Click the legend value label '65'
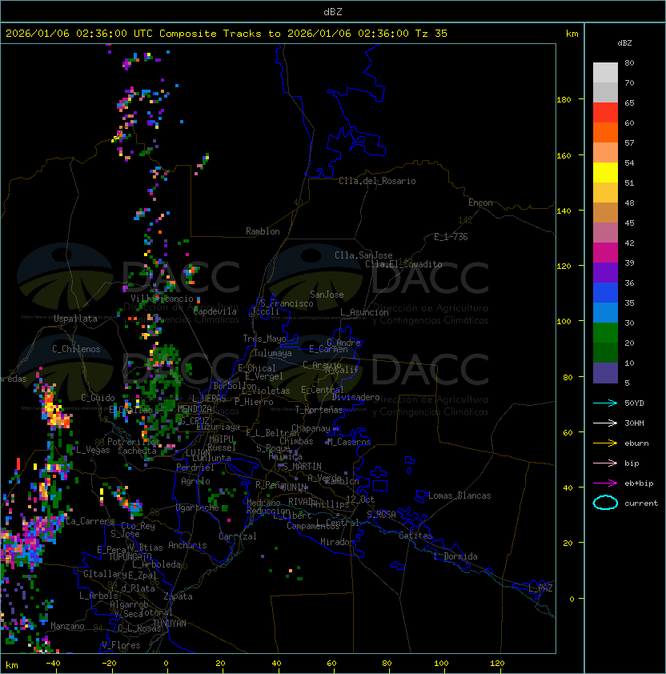Viewport: 666px width, 674px height. (x=629, y=102)
